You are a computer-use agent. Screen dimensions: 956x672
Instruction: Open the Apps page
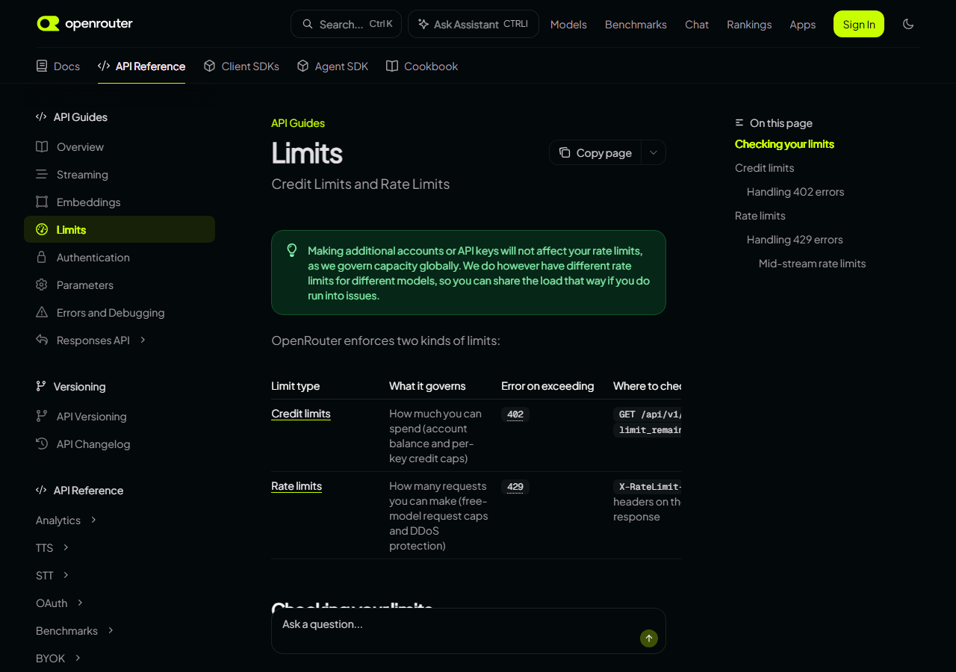(x=803, y=25)
